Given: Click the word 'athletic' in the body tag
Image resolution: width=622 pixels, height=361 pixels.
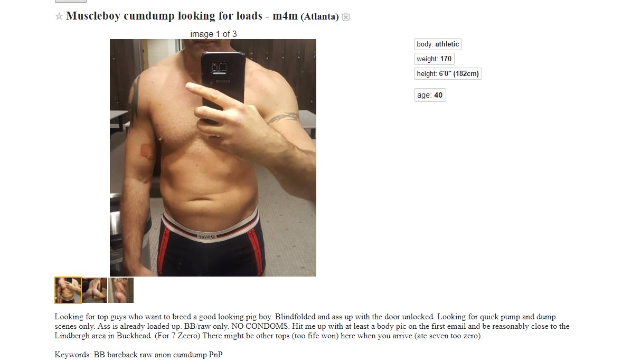Looking at the screenshot, I should (x=447, y=44).
